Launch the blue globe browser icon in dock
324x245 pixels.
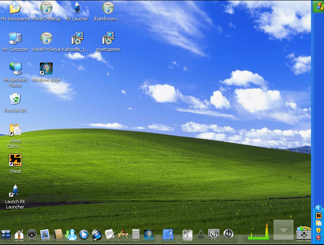[97, 235]
